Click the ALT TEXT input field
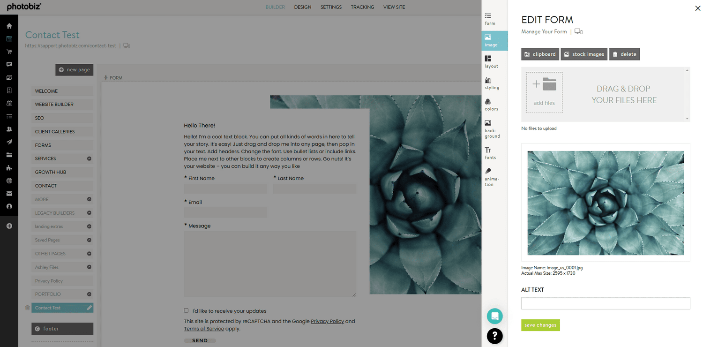The image size is (703, 347). tap(606, 303)
